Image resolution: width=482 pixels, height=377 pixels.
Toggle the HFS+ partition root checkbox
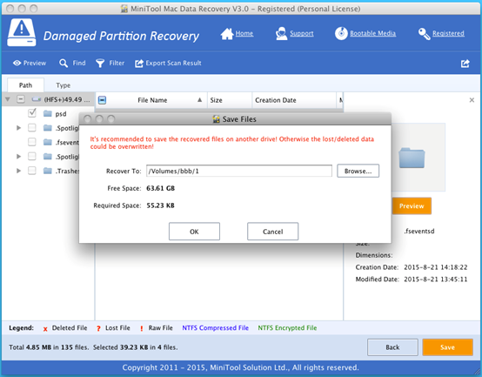click(x=21, y=99)
